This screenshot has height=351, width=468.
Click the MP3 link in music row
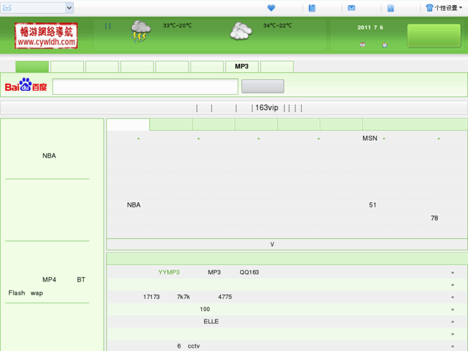214,272
